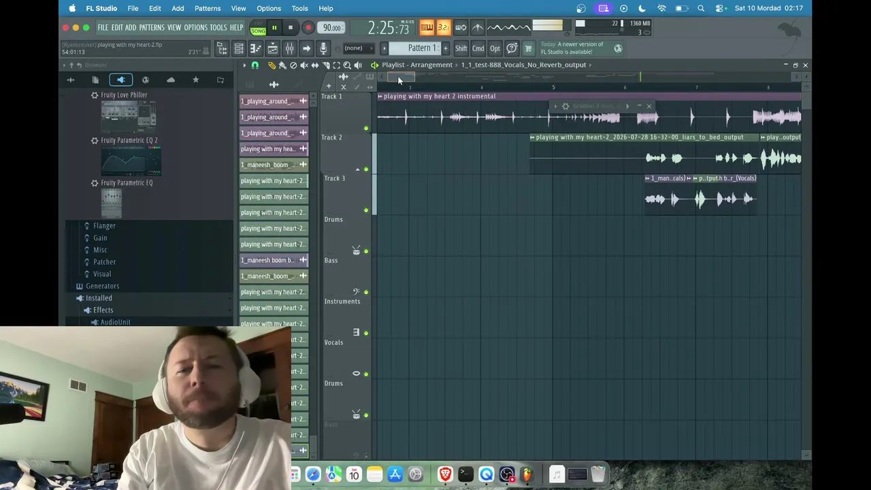Mute Track 3 with its green switch

pos(366,210)
